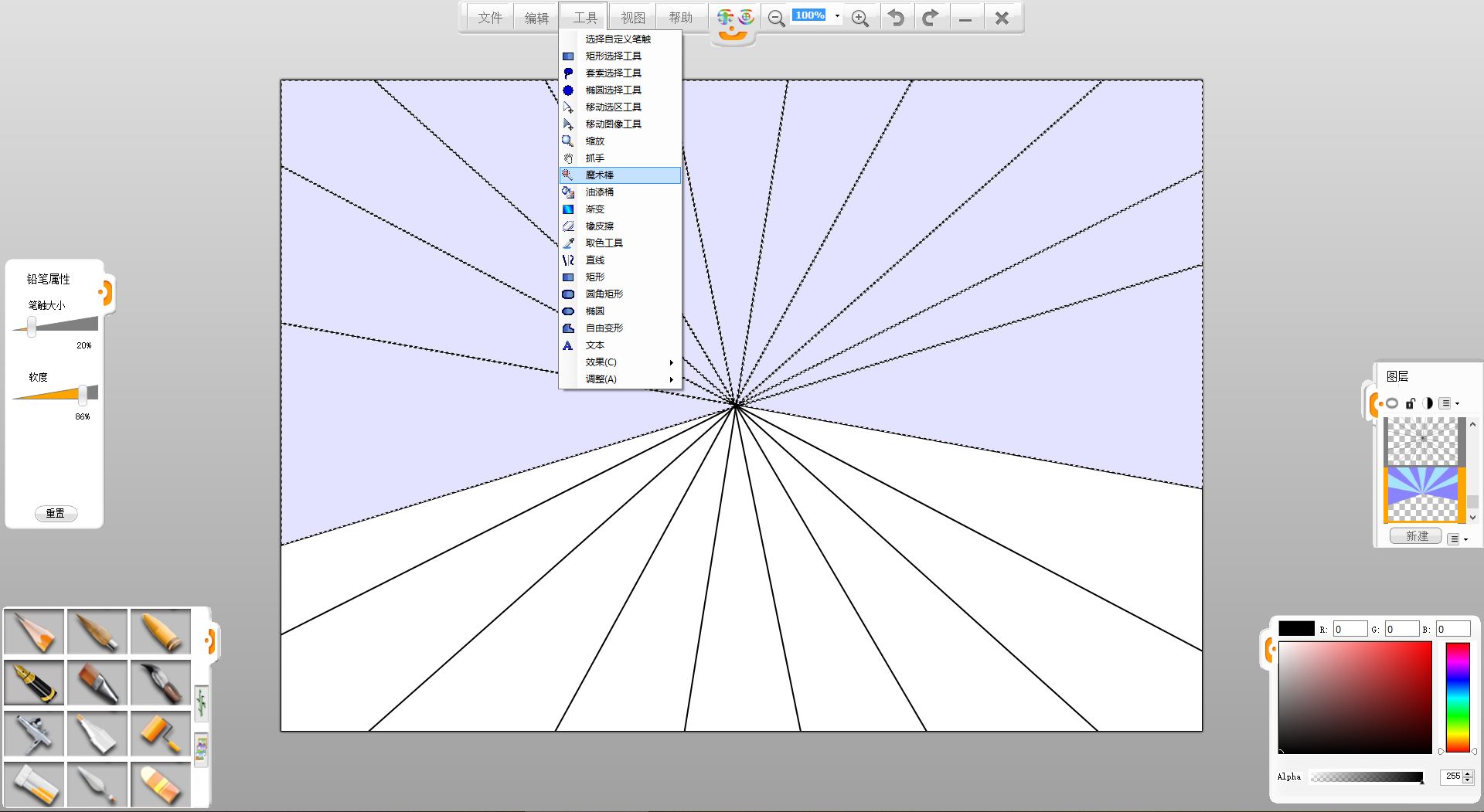Select the palette knife tool
Image resolution: width=1484 pixels, height=812 pixels.
pos(97,783)
